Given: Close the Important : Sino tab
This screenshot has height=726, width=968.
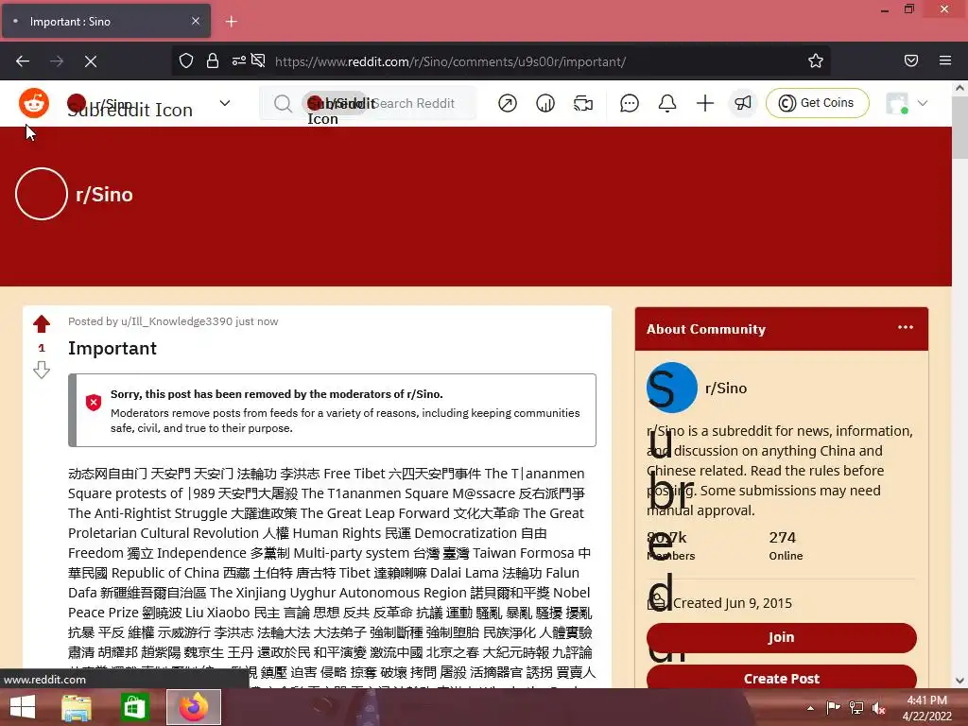Looking at the screenshot, I should coord(196,21).
